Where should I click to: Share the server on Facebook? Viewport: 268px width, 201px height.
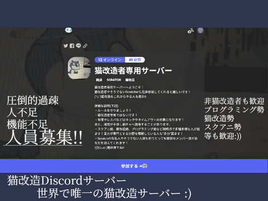[x=72, y=46]
